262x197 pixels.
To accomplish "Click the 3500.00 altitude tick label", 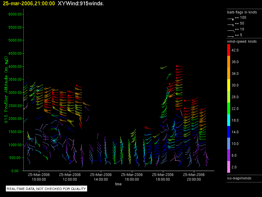I will click(15, 80).
